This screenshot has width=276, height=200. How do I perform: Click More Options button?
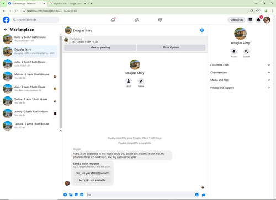(171, 47)
